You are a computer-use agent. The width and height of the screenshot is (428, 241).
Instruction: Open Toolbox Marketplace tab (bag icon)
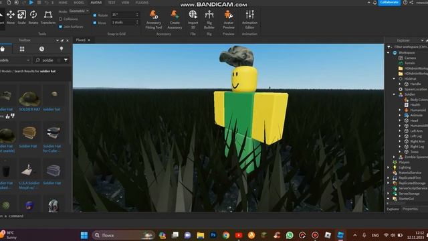[3, 49]
